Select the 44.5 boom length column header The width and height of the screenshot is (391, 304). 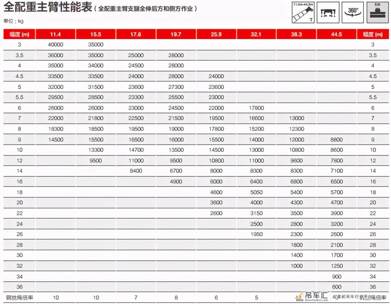click(337, 34)
